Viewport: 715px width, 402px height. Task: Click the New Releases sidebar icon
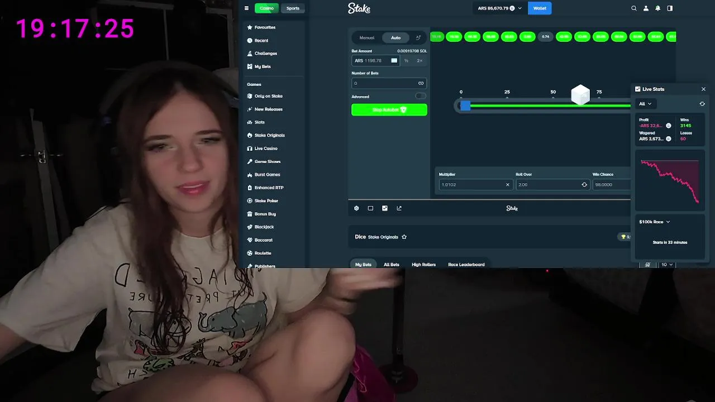pyautogui.click(x=250, y=109)
